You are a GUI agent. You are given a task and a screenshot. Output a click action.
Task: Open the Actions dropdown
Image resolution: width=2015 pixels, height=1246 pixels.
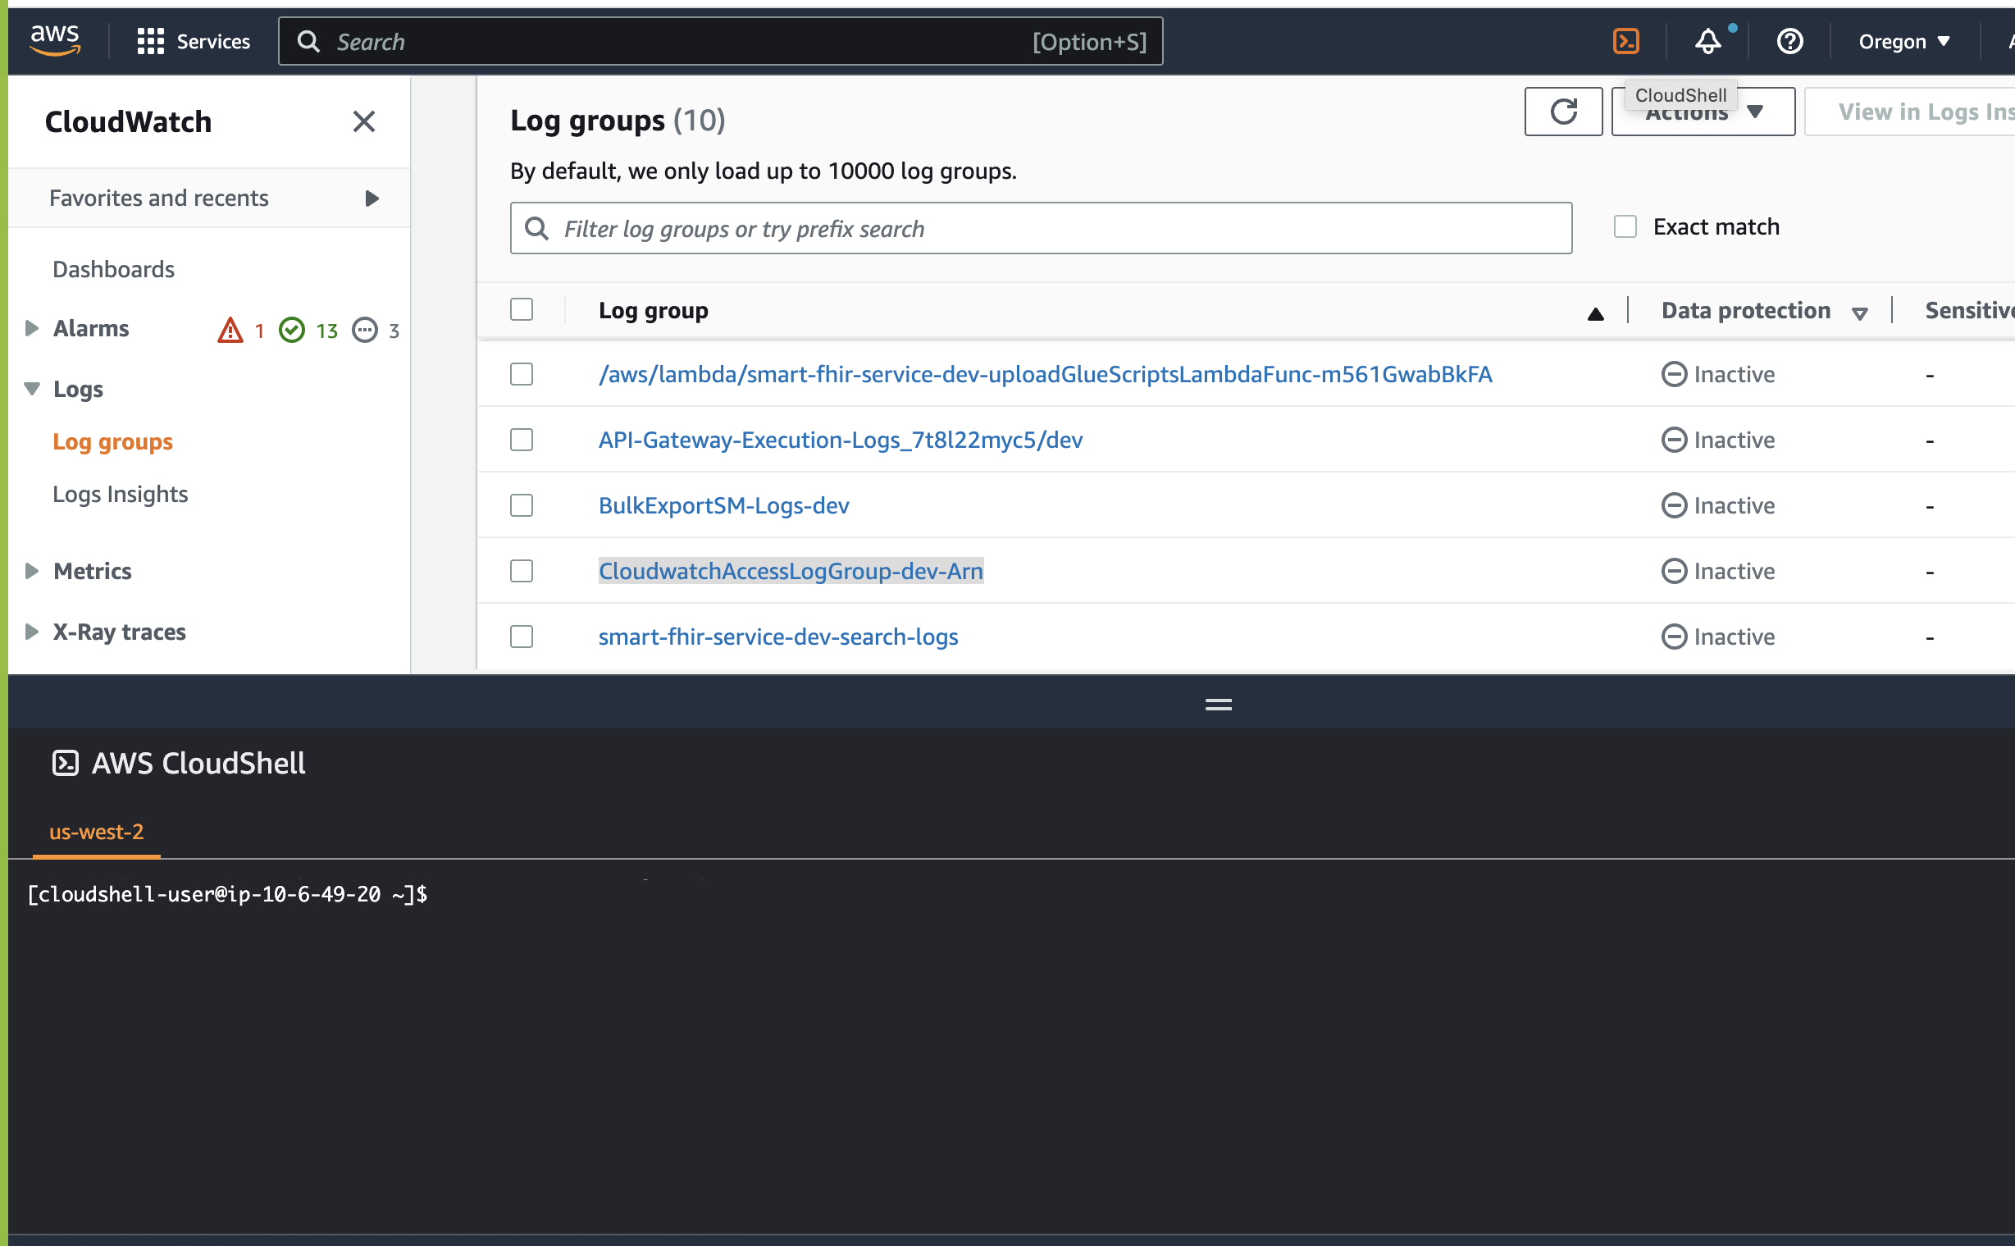[x=1703, y=112]
